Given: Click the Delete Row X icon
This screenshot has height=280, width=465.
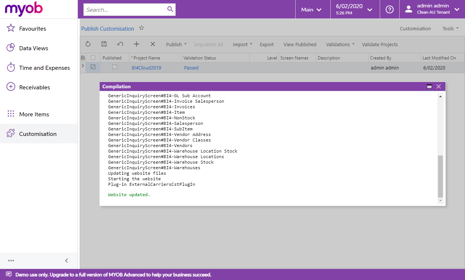Looking at the screenshot, I should tap(153, 44).
